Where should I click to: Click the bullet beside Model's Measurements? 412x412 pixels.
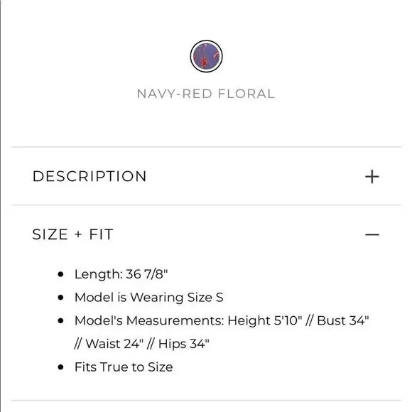click(60, 320)
